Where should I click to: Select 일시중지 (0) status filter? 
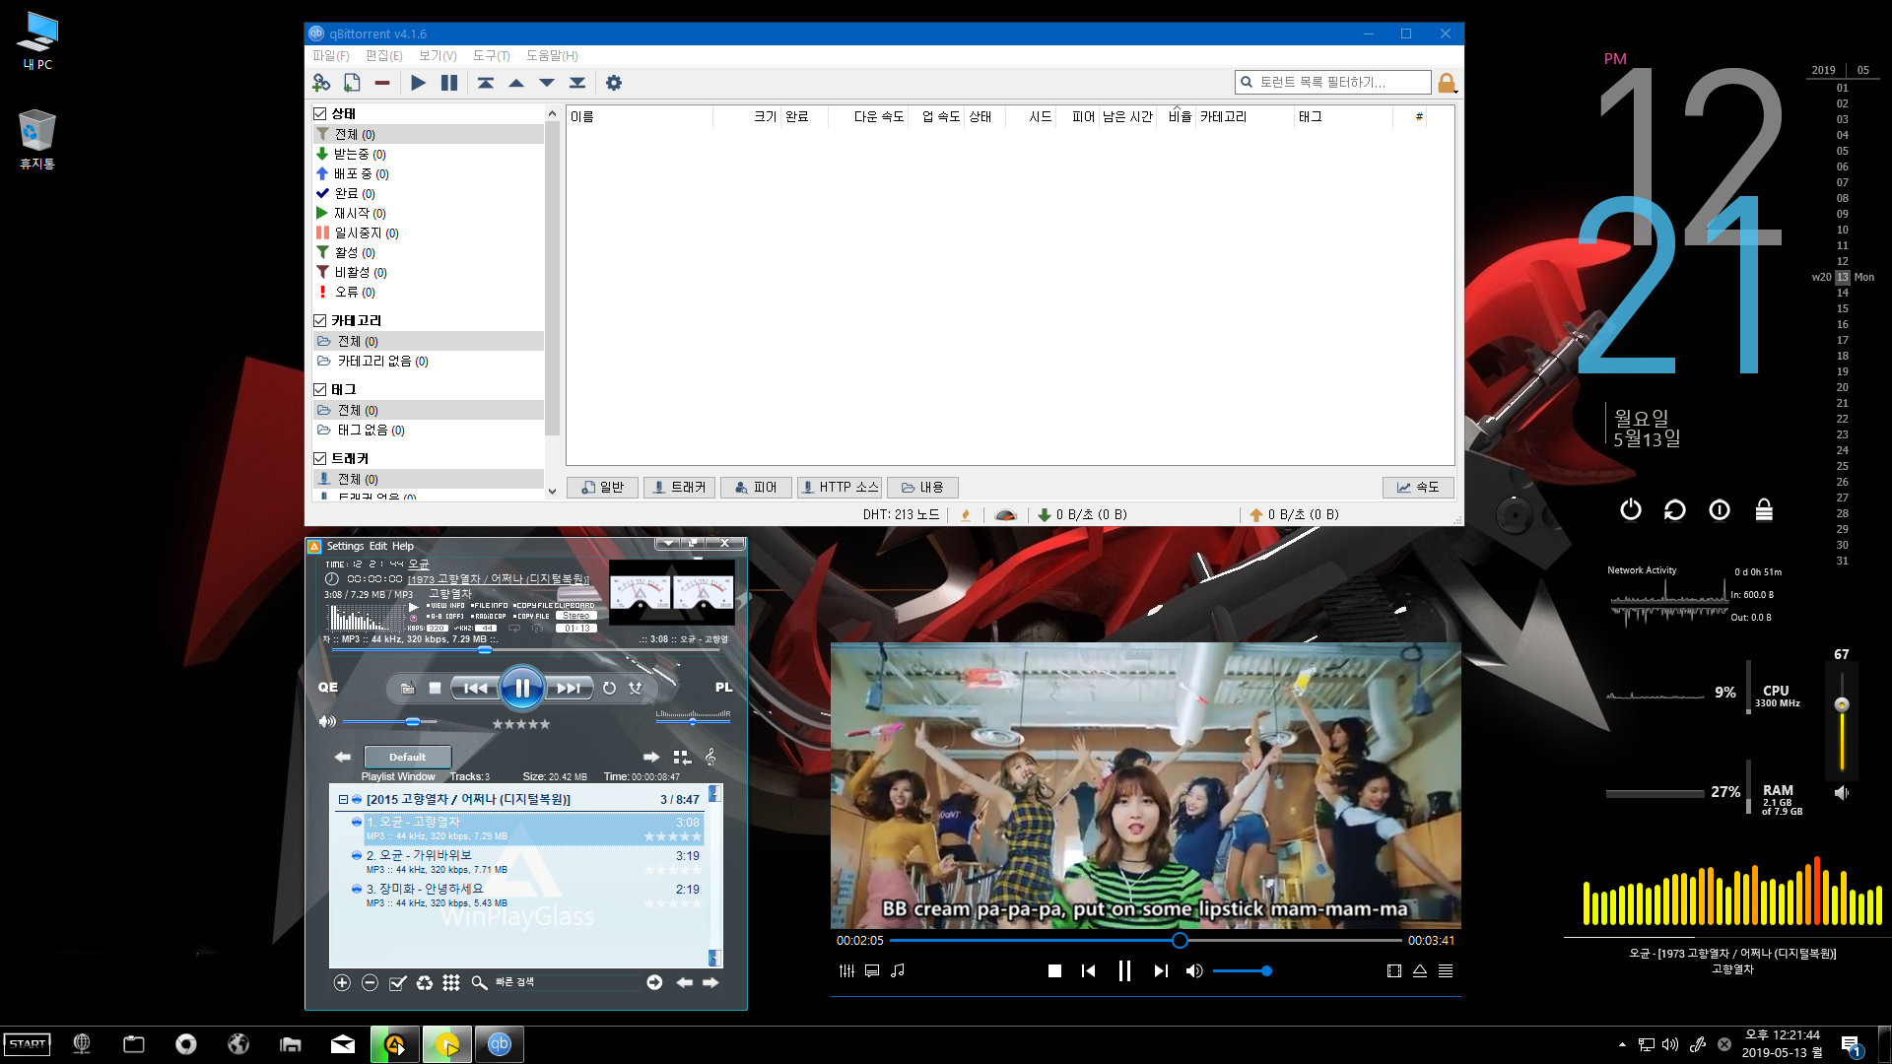pos(367,233)
